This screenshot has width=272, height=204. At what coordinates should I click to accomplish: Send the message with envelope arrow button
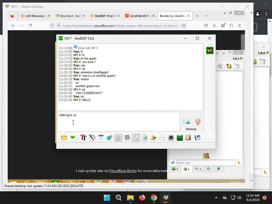[186, 121]
